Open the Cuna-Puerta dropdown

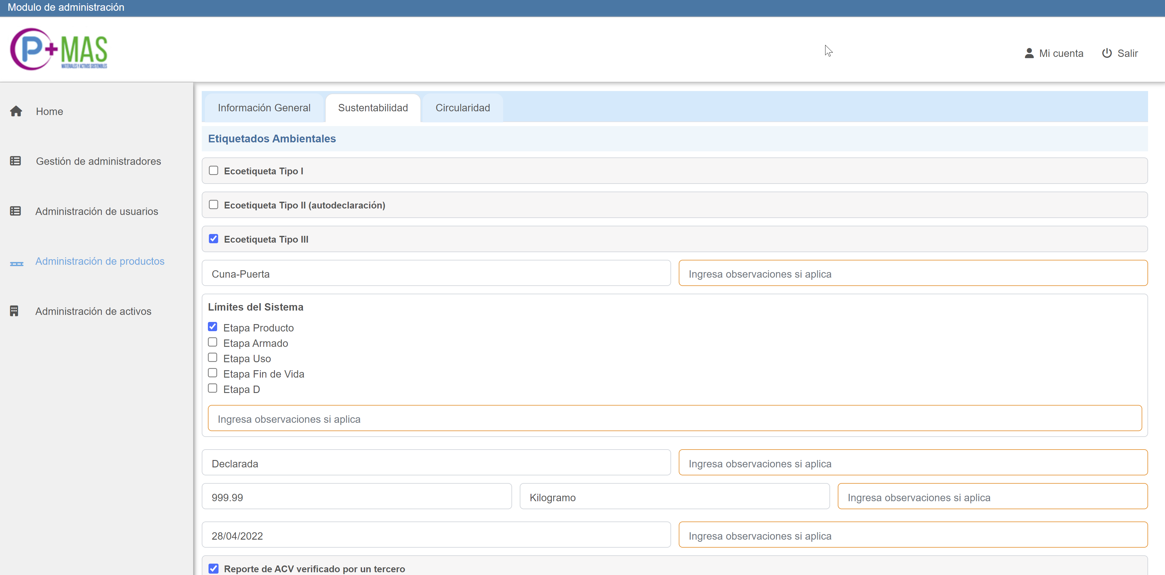click(x=436, y=273)
